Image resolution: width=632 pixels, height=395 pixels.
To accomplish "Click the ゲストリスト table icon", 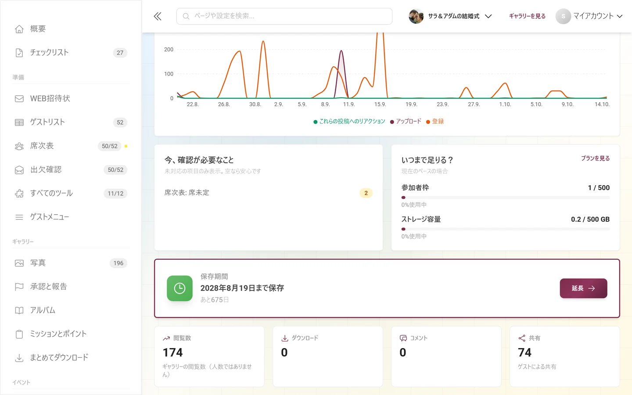I will [19, 122].
